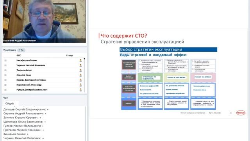Click the small square beside Рубцов Дмитрий Анатольевич

(5, 90)
